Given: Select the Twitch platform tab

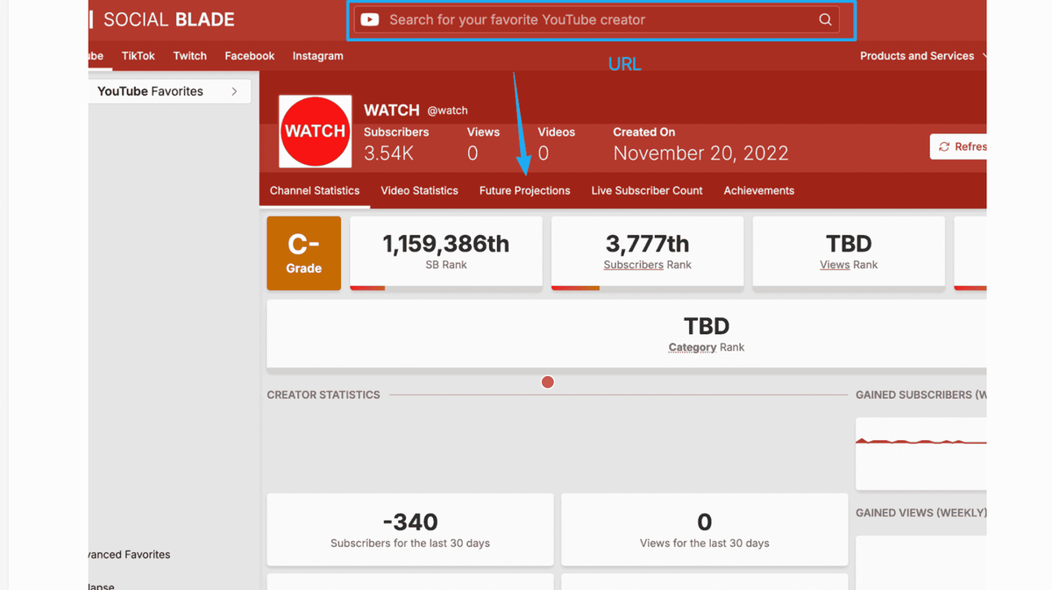Looking at the screenshot, I should pyautogui.click(x=189, y=55).
